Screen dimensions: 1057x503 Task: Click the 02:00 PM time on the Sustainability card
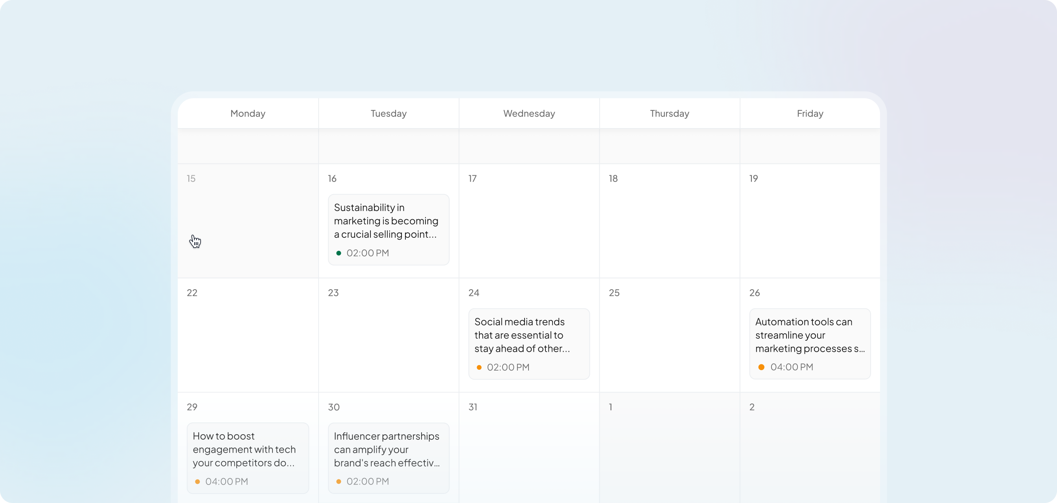click(x=367, y=253)
